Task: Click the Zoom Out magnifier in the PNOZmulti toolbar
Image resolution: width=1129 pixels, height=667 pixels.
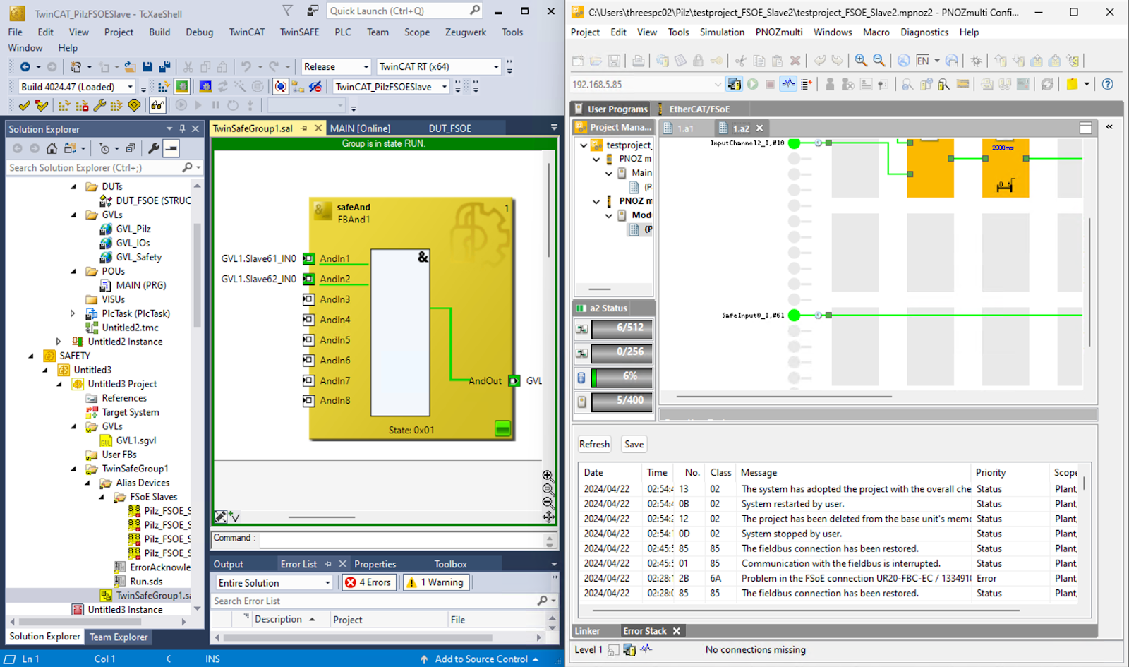Action: (879, 61)
